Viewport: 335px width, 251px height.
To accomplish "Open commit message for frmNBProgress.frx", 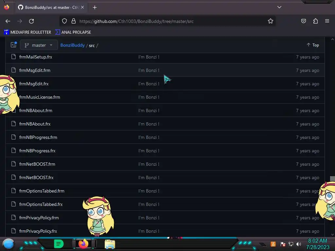I will click(x=149, y=151).
